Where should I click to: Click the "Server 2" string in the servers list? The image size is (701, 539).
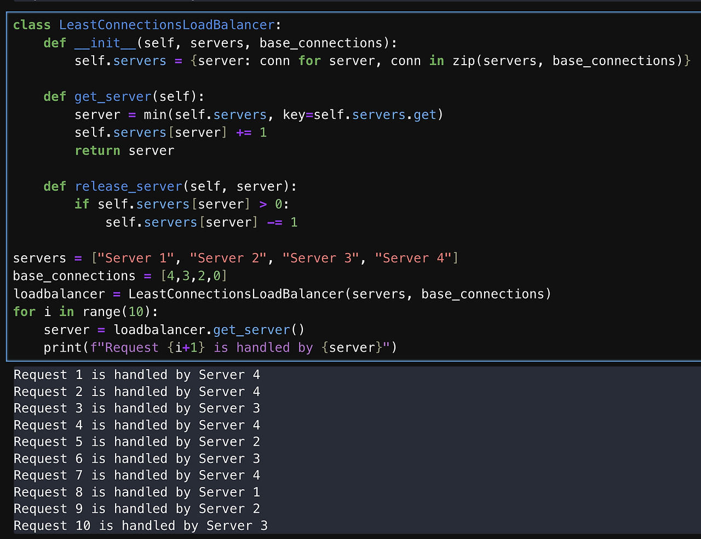click(x=228, y=258)
